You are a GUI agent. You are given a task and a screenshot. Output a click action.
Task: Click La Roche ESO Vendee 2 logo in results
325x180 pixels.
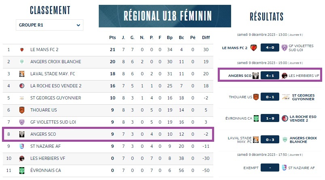pyautogui.click(x=285, y=118)
